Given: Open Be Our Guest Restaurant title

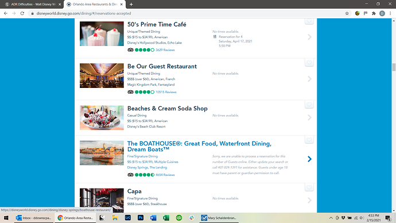Looking at the screenshot, I should [x=162, y=67].
